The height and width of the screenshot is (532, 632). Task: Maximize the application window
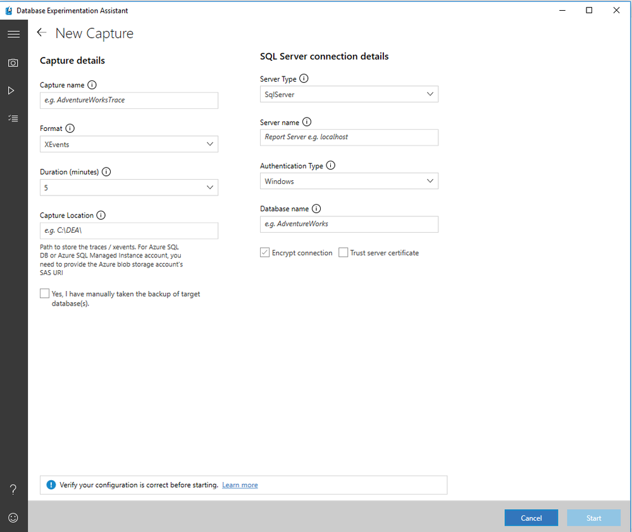[x=589, y=11]
